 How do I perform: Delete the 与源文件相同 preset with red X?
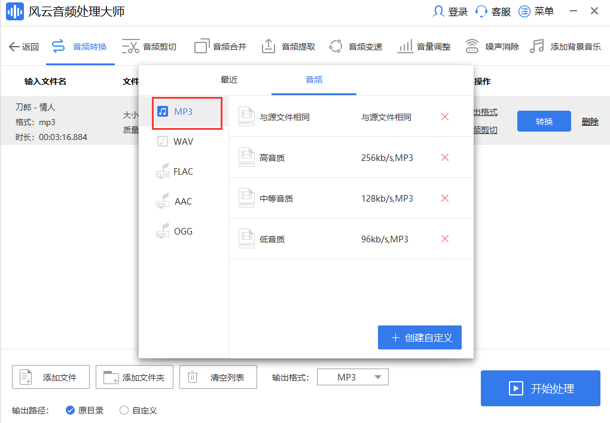[445, 117]
